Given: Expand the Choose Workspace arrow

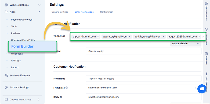Looking at the screenshot, I should (39, 100).
